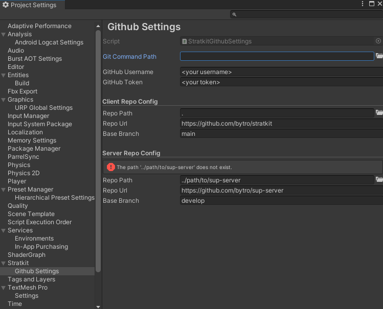Select Memory Settings
Image resolution: width=383 pixels, height=309 pixels.
pos(32,140)
